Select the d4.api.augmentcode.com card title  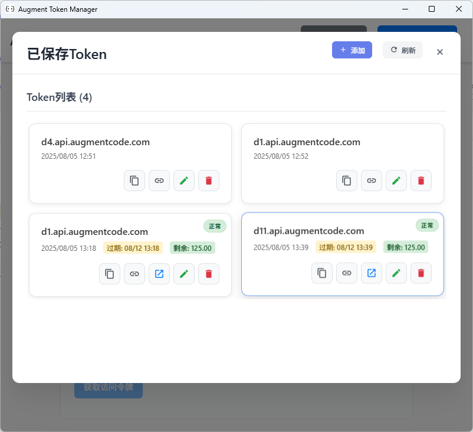point(96,142)
